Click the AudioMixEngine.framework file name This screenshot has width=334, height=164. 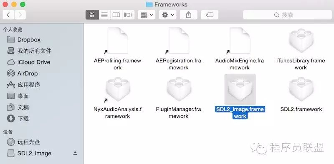pyautogui.click(x=240, y=64)
